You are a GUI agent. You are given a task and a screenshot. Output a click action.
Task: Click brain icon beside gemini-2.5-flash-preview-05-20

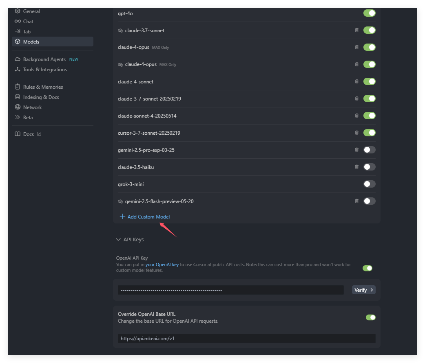click(120, 201)
